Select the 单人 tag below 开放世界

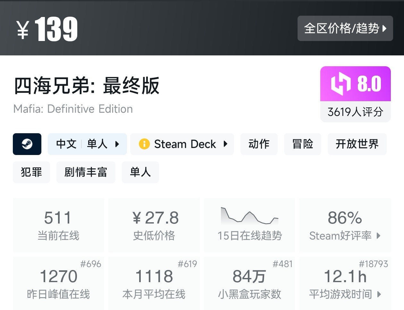pos(140,172)
